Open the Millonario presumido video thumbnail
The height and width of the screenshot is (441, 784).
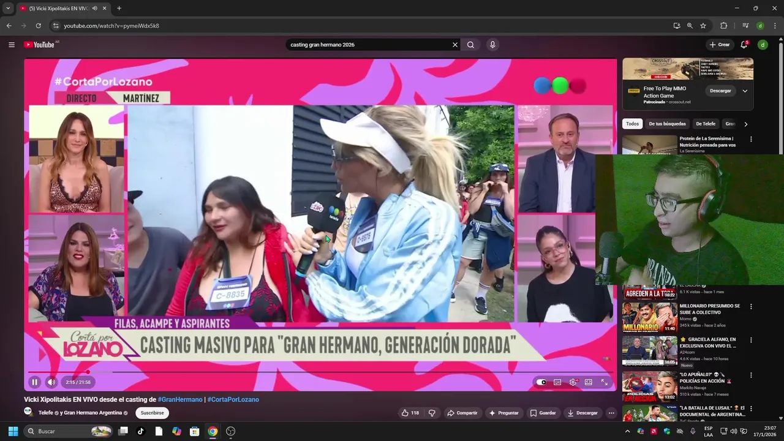pos(650,318)
